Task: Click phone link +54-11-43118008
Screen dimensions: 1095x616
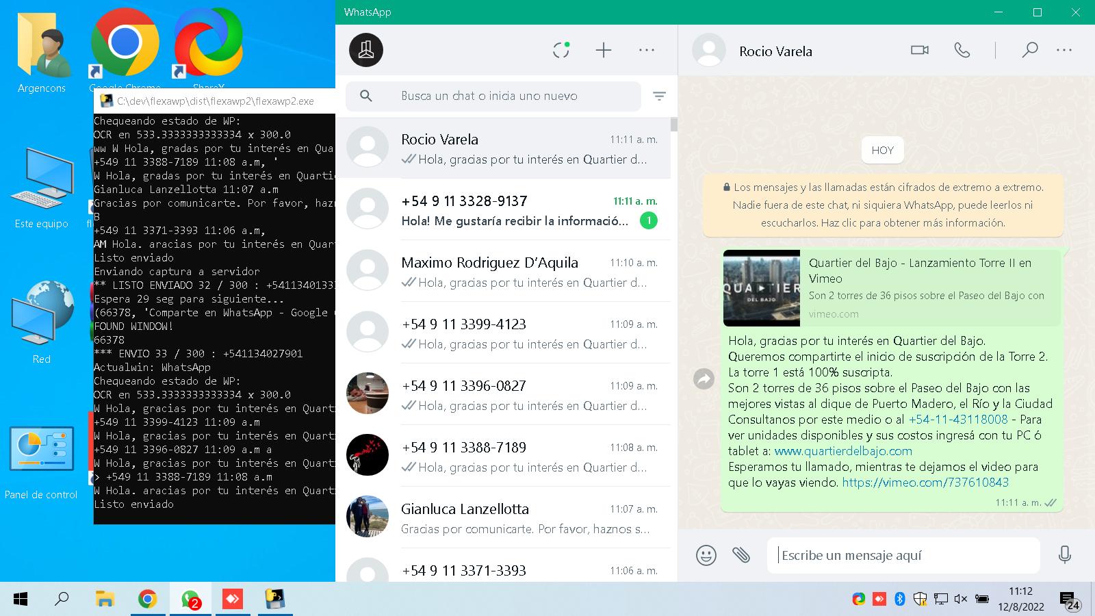Action: point(958,420)
